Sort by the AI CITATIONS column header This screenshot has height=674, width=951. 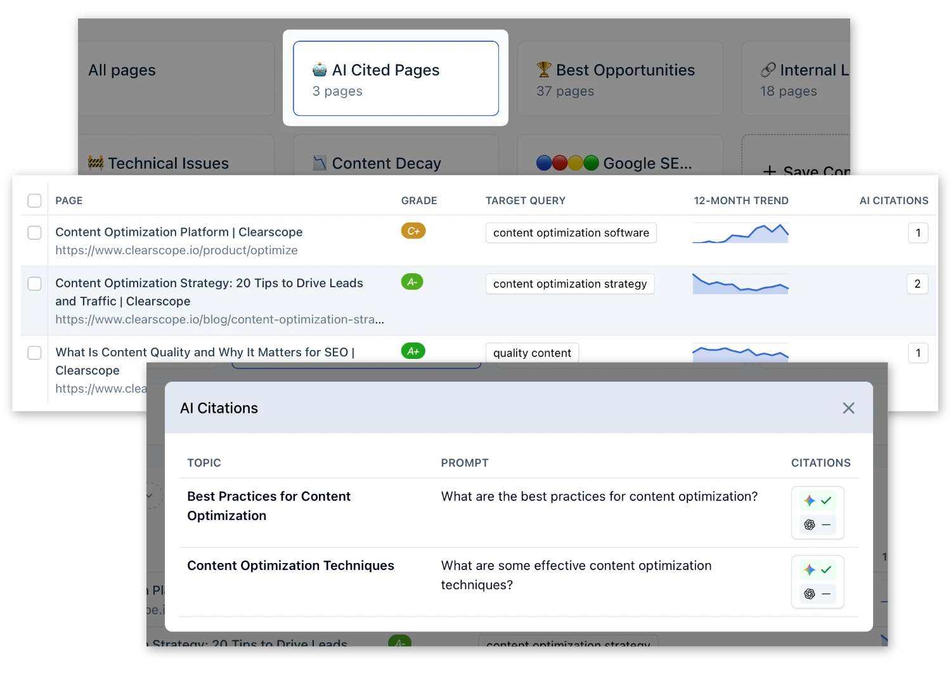coord(894,200)
